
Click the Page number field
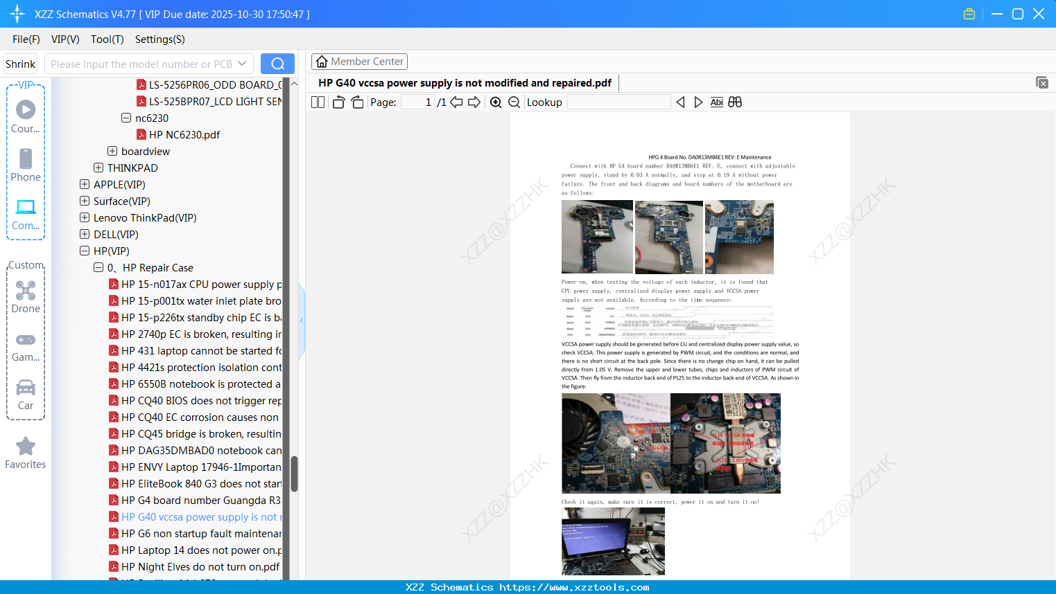click(x=417, y=102)
